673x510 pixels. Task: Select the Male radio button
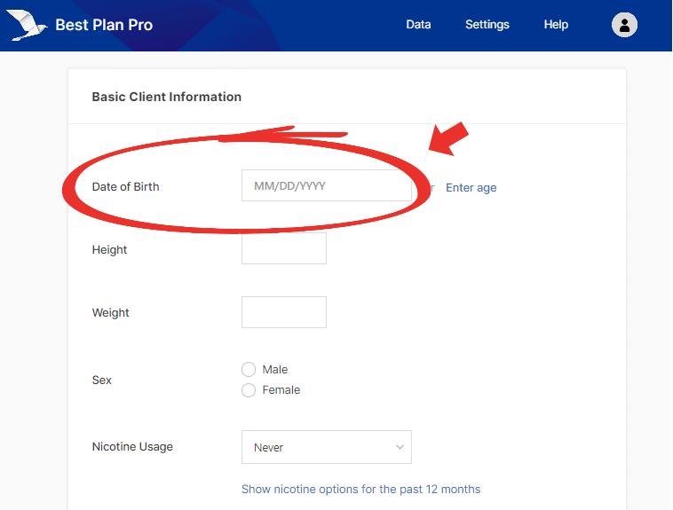coord(249,370)
